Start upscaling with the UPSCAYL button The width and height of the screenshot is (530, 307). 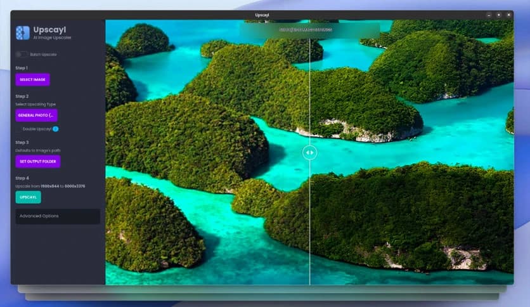28,197
